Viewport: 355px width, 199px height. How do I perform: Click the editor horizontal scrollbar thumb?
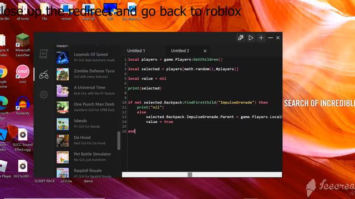coord(190,175)
